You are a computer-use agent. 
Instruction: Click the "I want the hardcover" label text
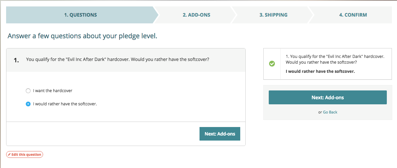tap(53, 91)
